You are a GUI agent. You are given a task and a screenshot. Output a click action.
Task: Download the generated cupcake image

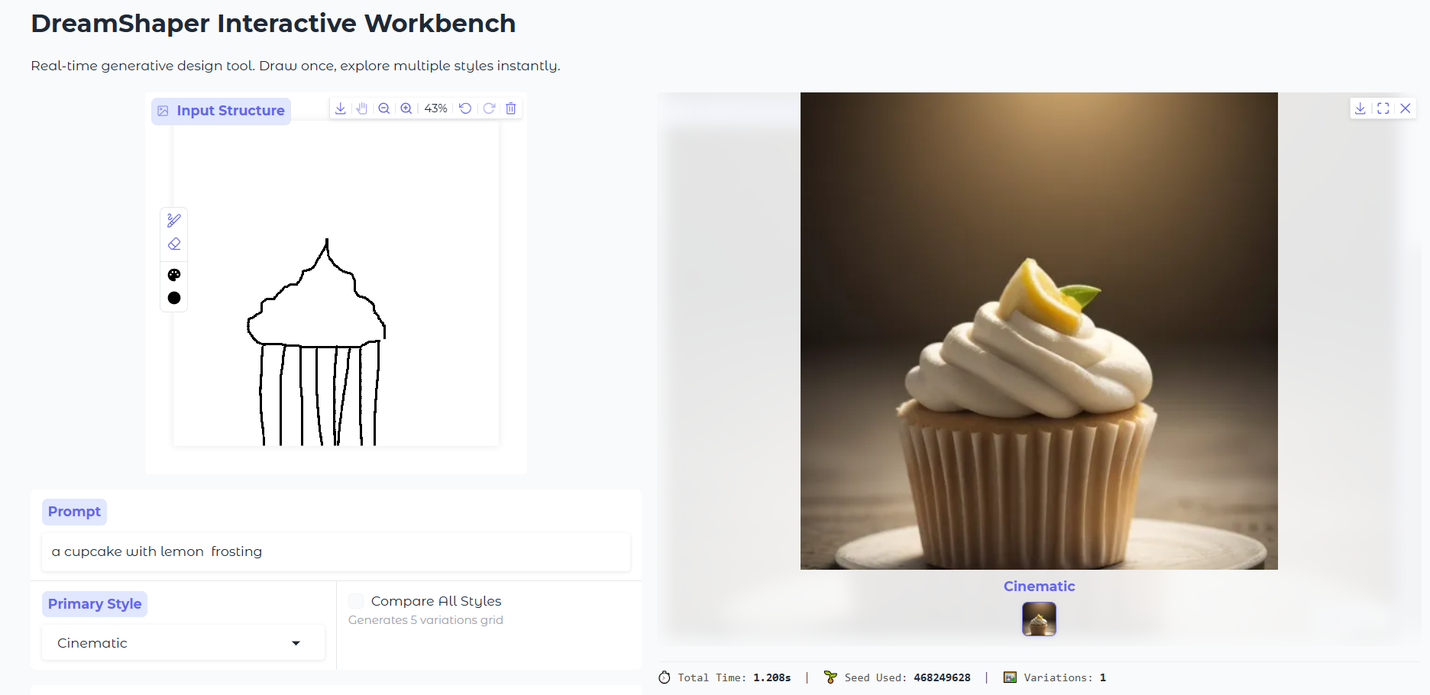[1360, 108]
